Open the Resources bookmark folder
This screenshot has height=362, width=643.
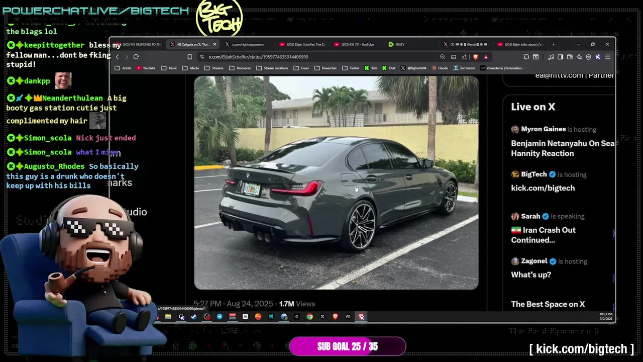(x=240, y=68)
